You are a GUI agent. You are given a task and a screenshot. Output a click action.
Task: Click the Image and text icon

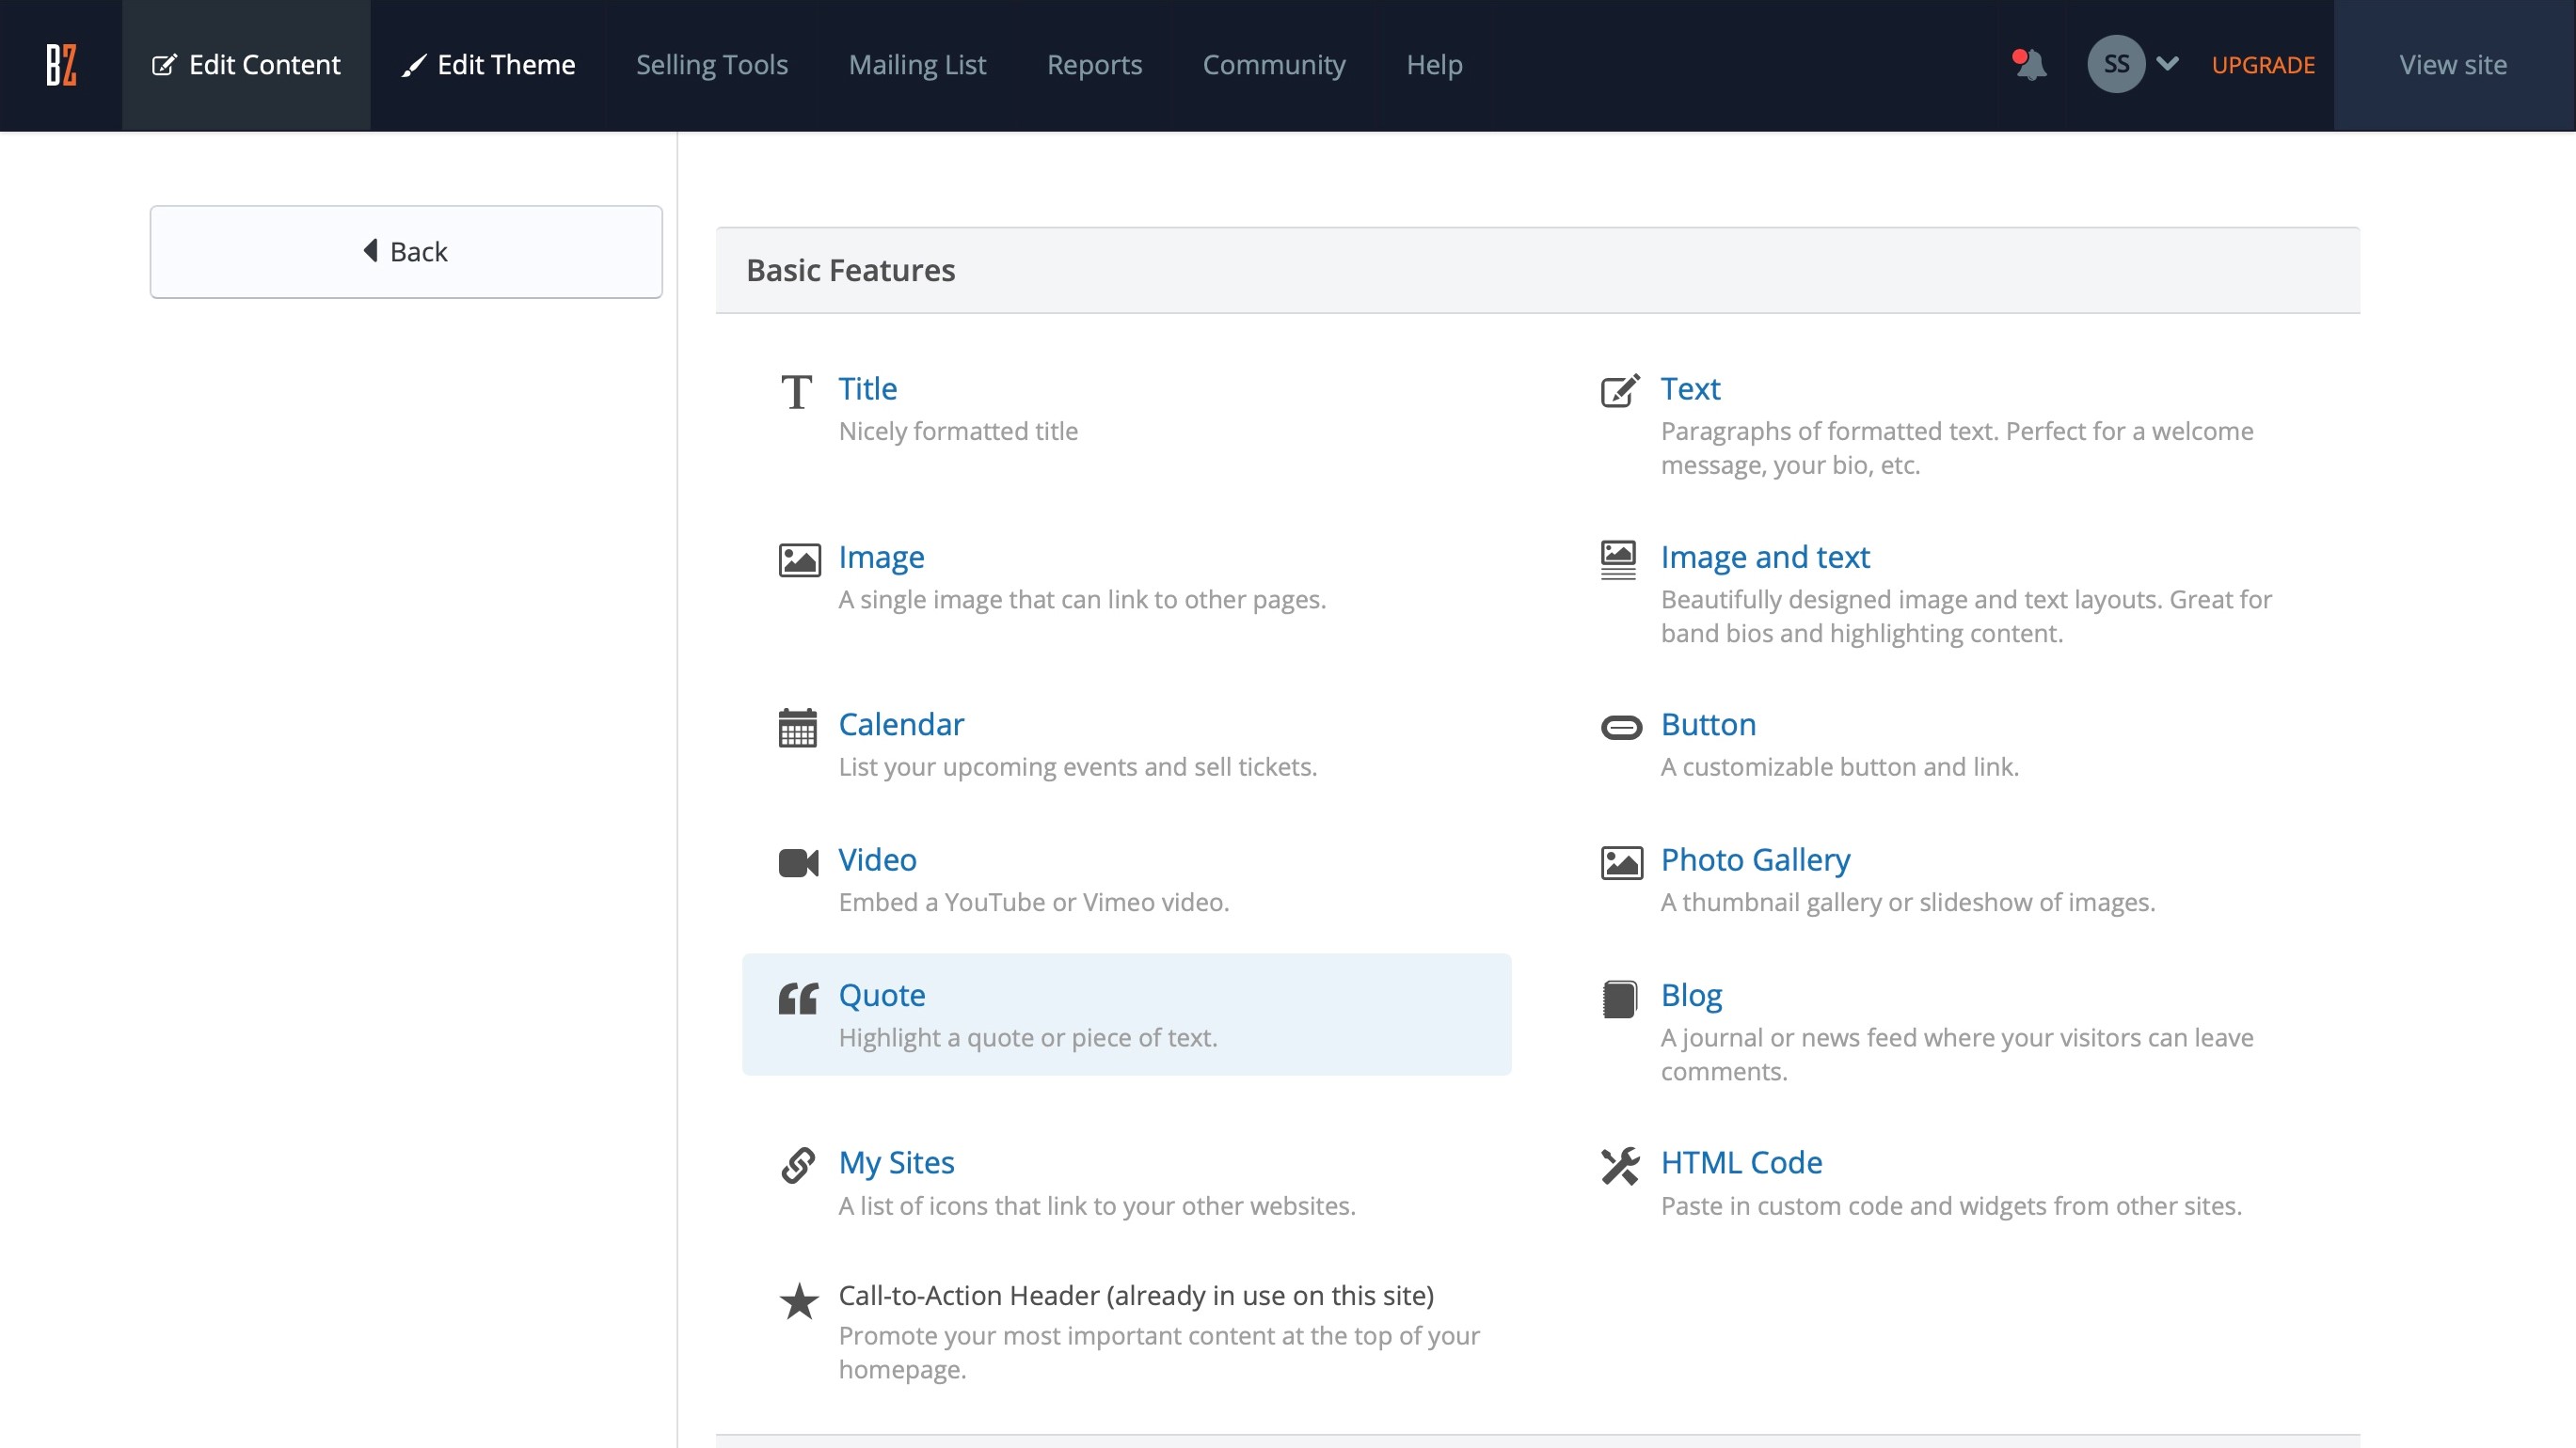coord(1618,559)
